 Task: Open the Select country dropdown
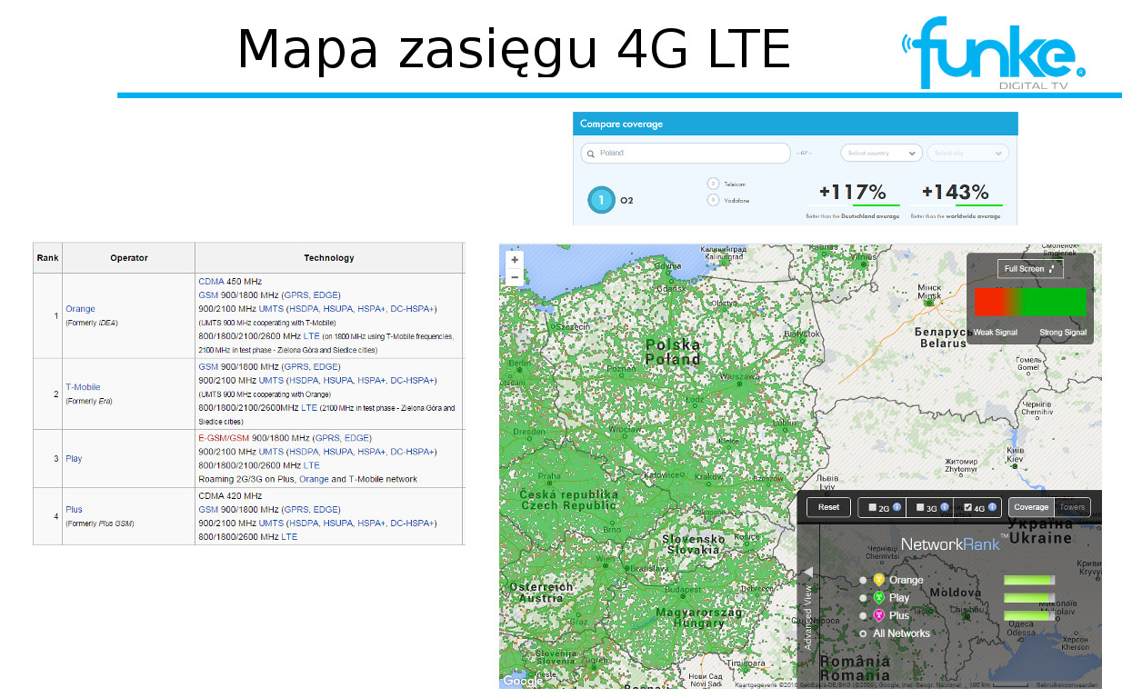pyautogui.click(x=880, y=153)
